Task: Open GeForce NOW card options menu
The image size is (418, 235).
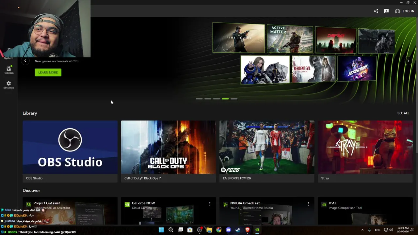Action: click(x=210, y=204)
